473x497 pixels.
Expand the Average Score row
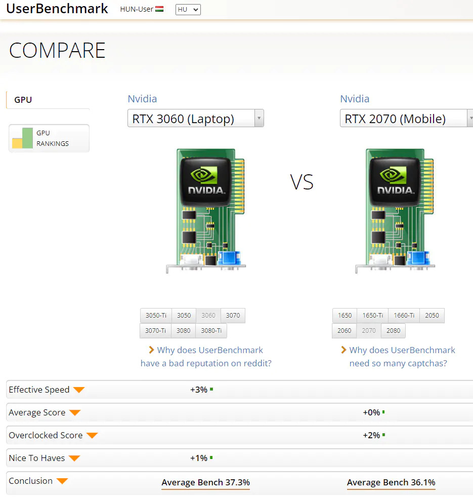[x=240, y=412]
